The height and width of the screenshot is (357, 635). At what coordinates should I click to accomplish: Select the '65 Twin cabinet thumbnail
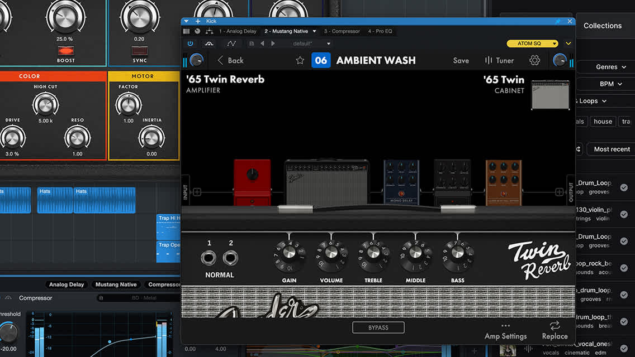(551, 95)
